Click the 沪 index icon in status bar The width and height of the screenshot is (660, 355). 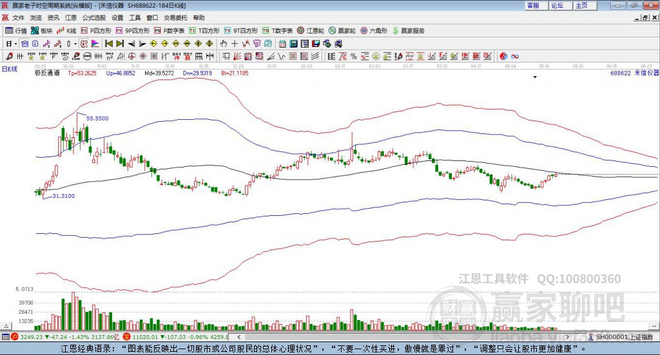point(15,337)
